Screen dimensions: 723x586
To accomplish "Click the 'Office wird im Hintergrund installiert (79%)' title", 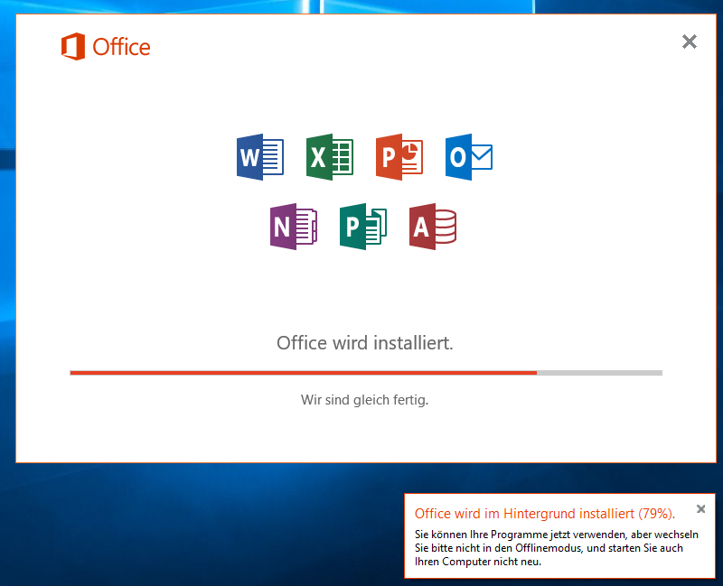I will coord(545,514).
